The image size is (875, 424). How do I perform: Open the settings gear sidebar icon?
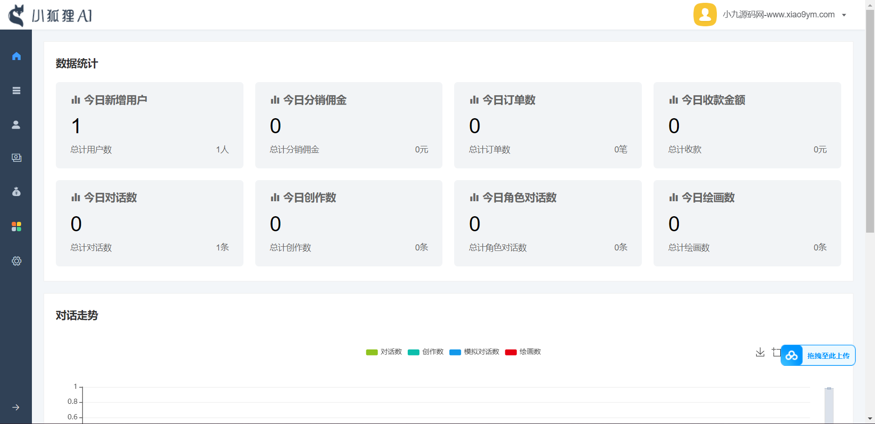tap(16, 261)
